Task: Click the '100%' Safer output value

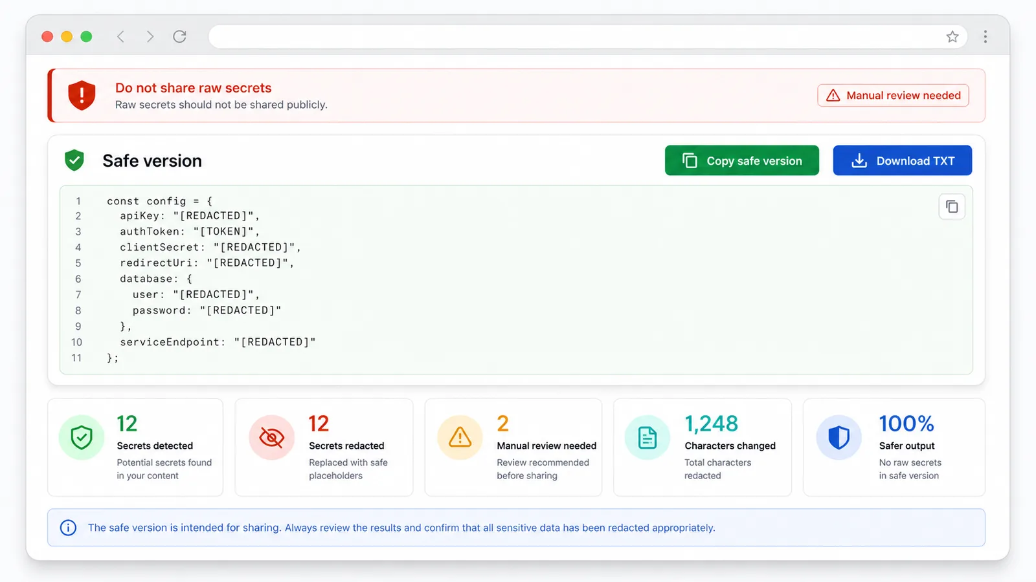Action: point(906,424)
